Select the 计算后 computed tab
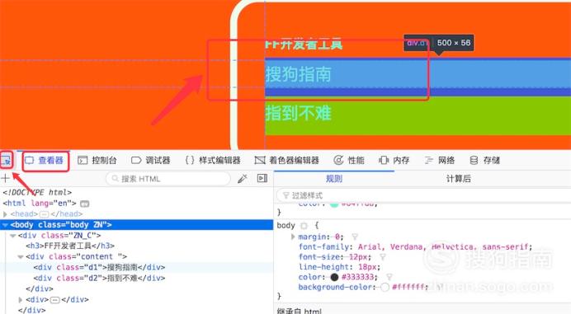Viewport: 571px width, 314px height. pyautogui.click(x=459, y=179)
